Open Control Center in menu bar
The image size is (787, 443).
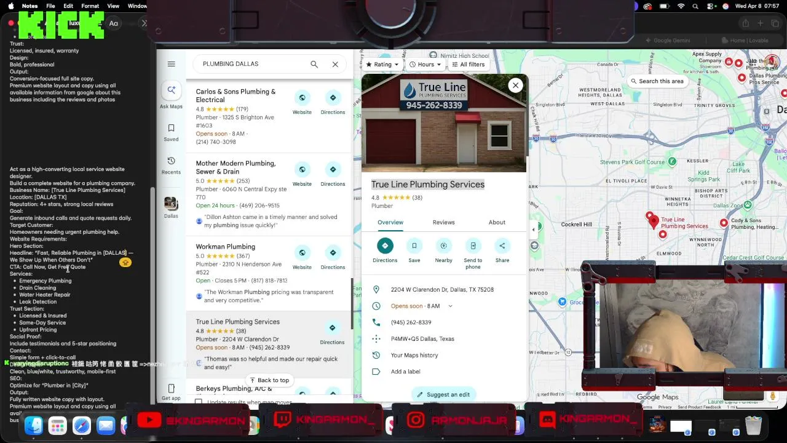711,6
